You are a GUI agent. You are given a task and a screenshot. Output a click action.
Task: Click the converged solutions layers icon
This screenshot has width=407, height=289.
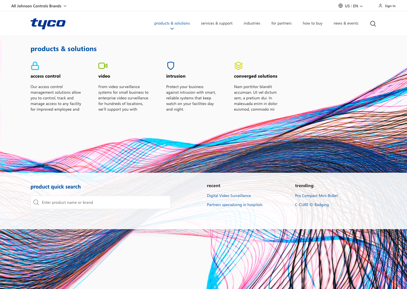coord(239,66)
